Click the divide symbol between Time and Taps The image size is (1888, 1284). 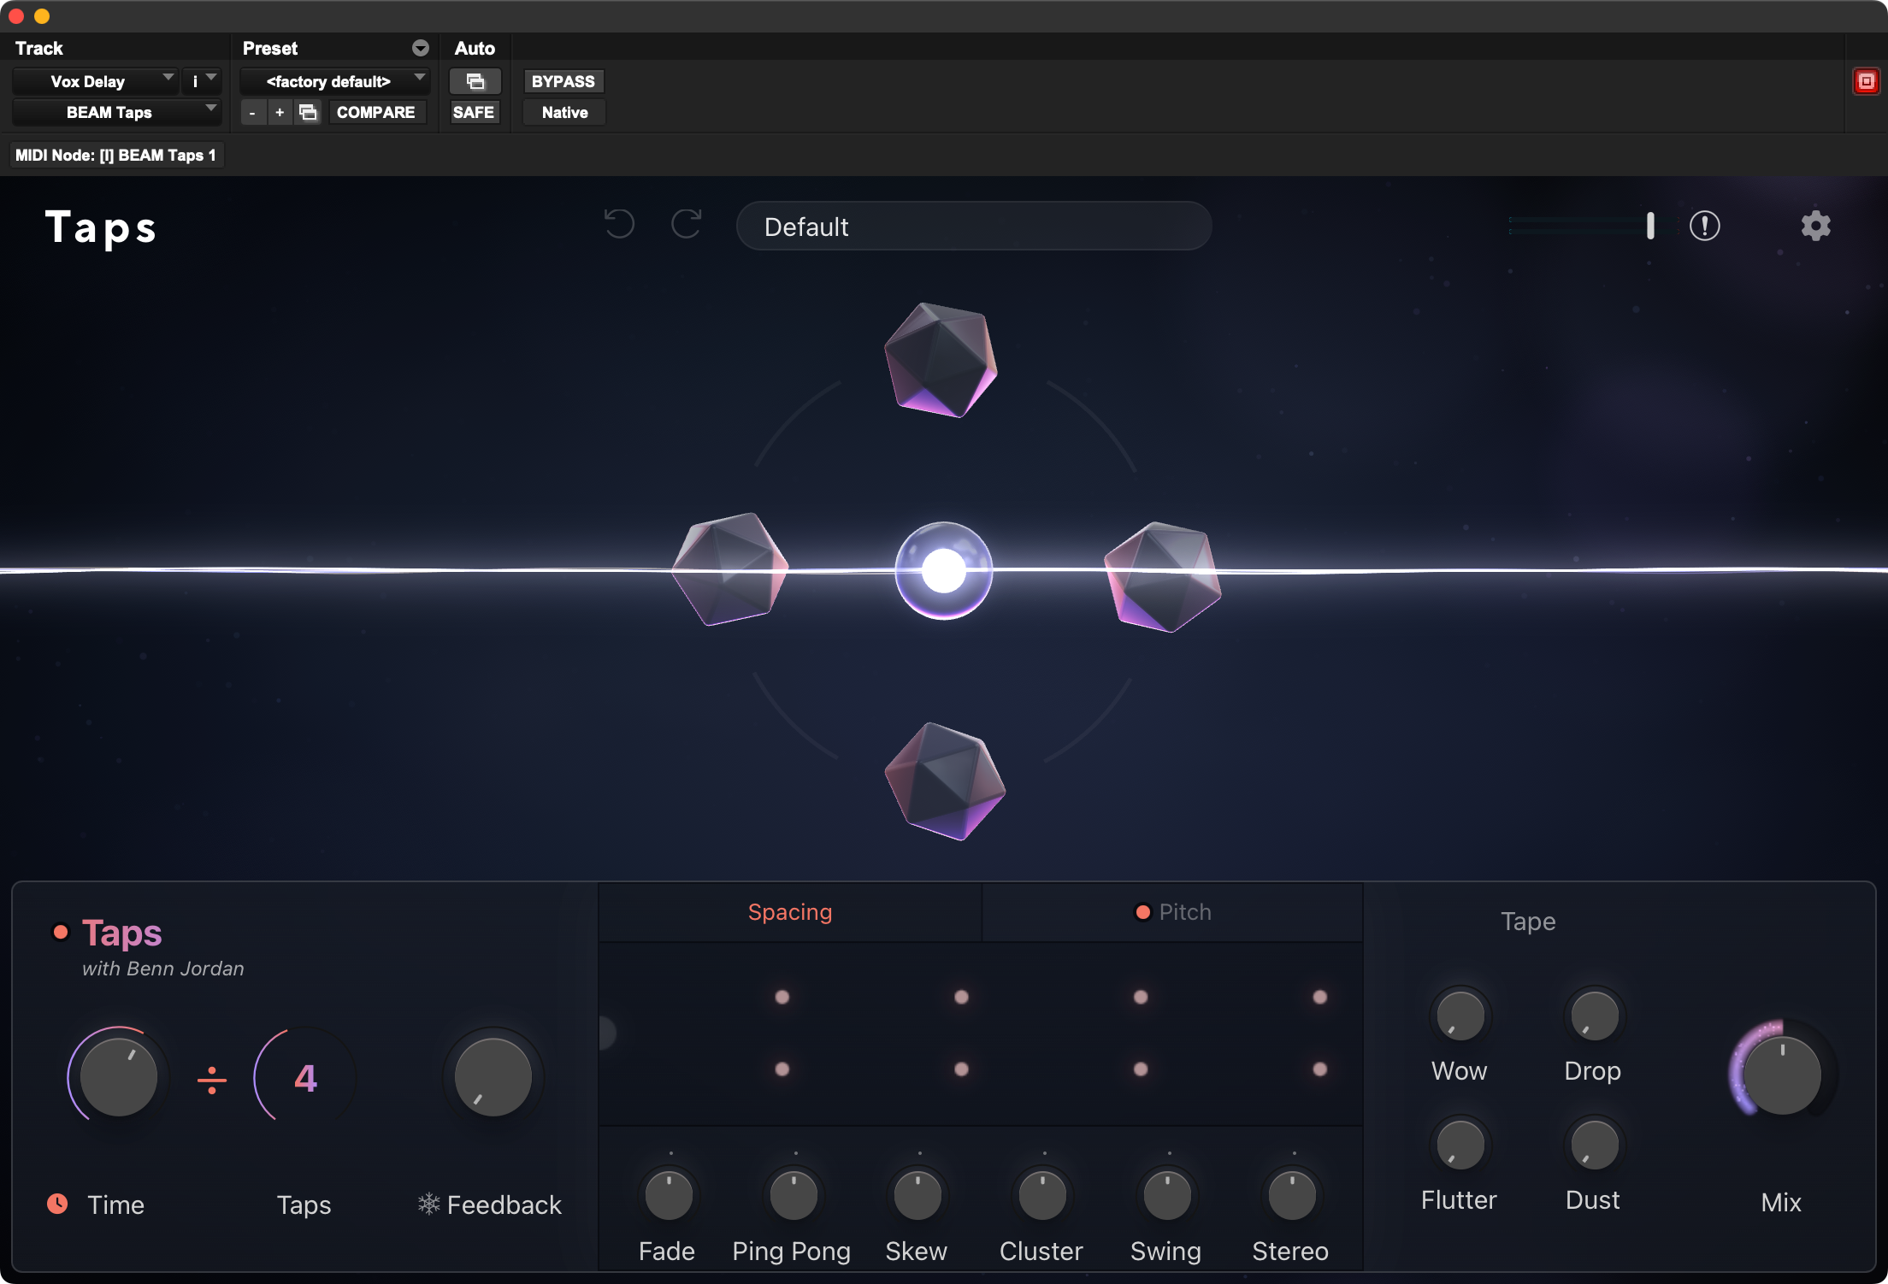pos(211,1080)
